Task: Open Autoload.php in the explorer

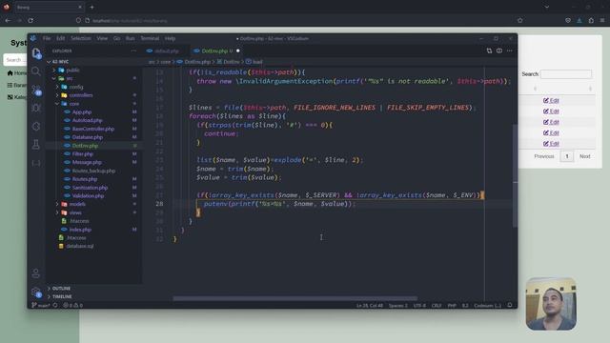Action: pos(87,121)
